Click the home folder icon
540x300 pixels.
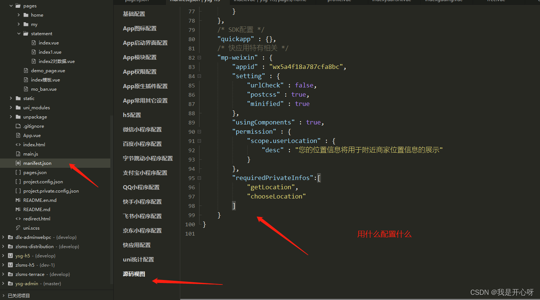tap(26, 15)
